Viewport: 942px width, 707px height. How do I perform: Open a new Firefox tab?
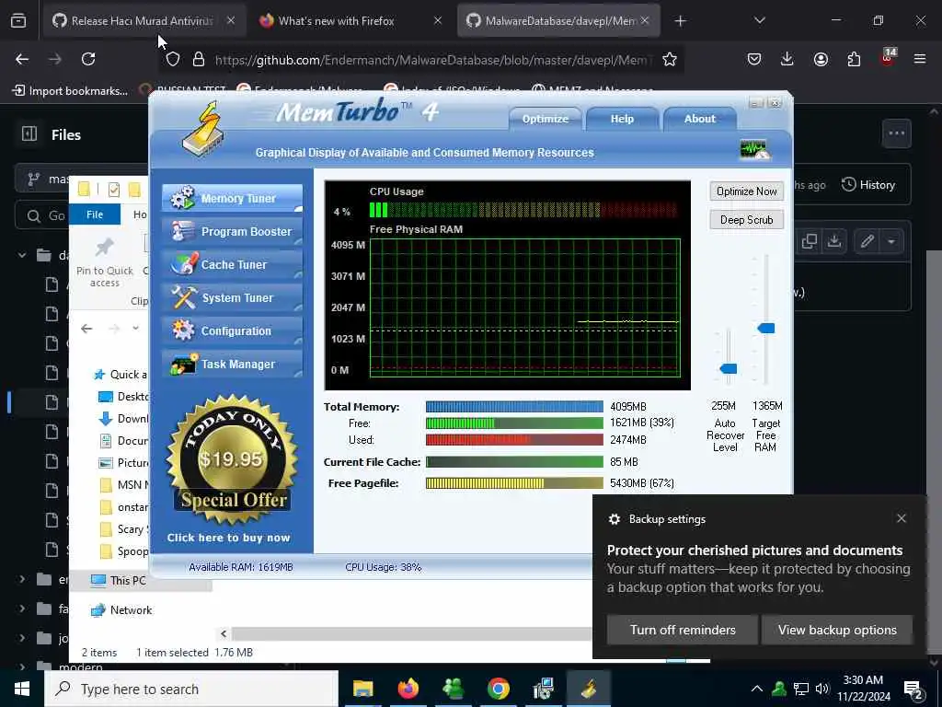680,21
